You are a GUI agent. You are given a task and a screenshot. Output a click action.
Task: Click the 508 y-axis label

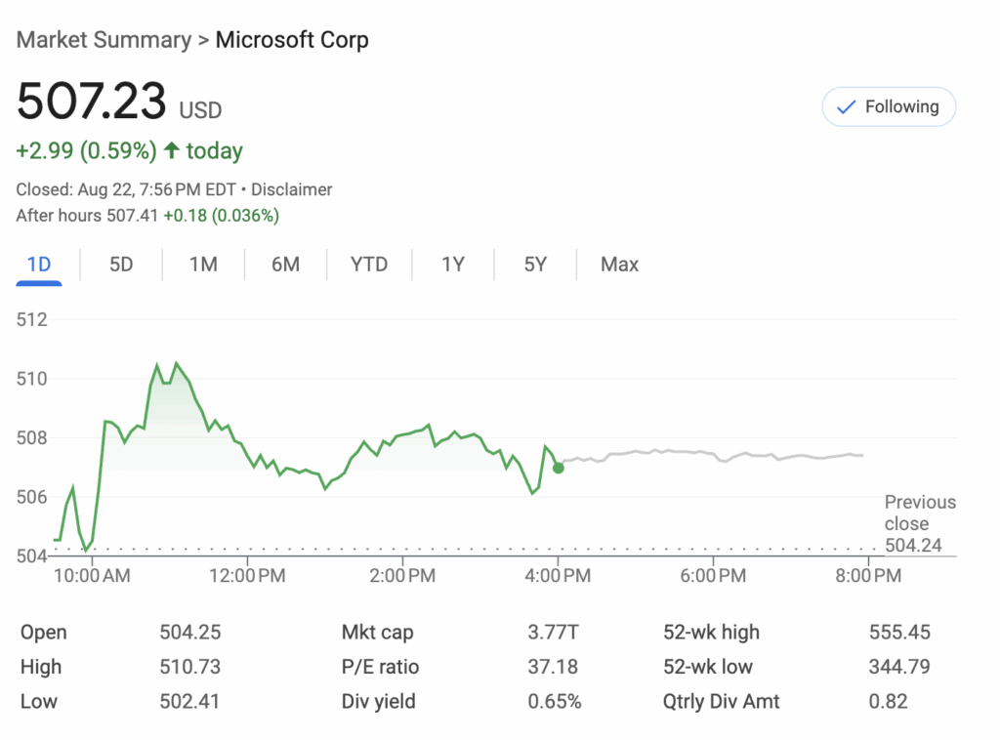[32, 438]
